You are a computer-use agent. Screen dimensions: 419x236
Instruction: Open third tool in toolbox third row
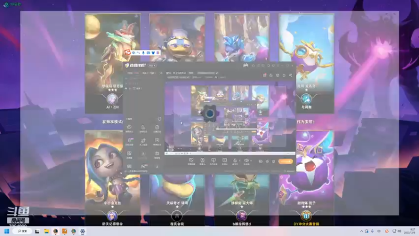[157, 155]
